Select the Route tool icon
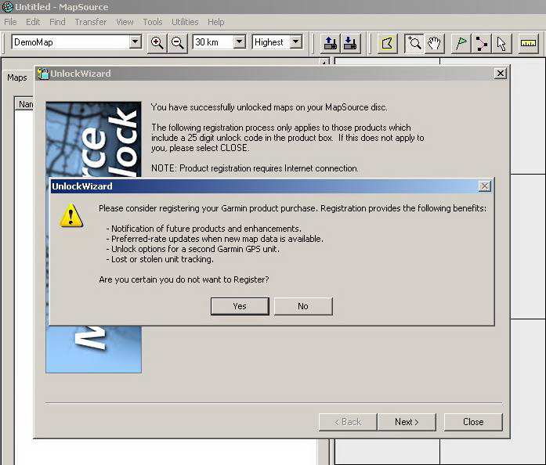 pyautogui.click(x=481, y=43)
